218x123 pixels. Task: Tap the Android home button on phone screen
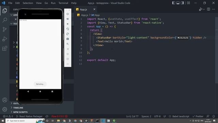coord(40,92)
